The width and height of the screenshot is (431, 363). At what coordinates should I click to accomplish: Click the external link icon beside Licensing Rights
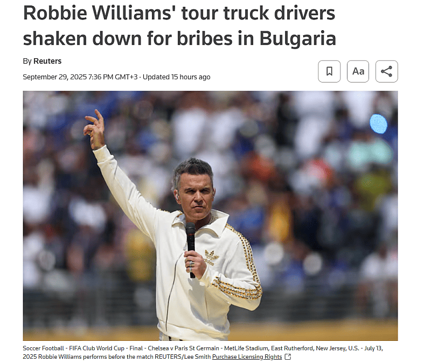point(288,357)
